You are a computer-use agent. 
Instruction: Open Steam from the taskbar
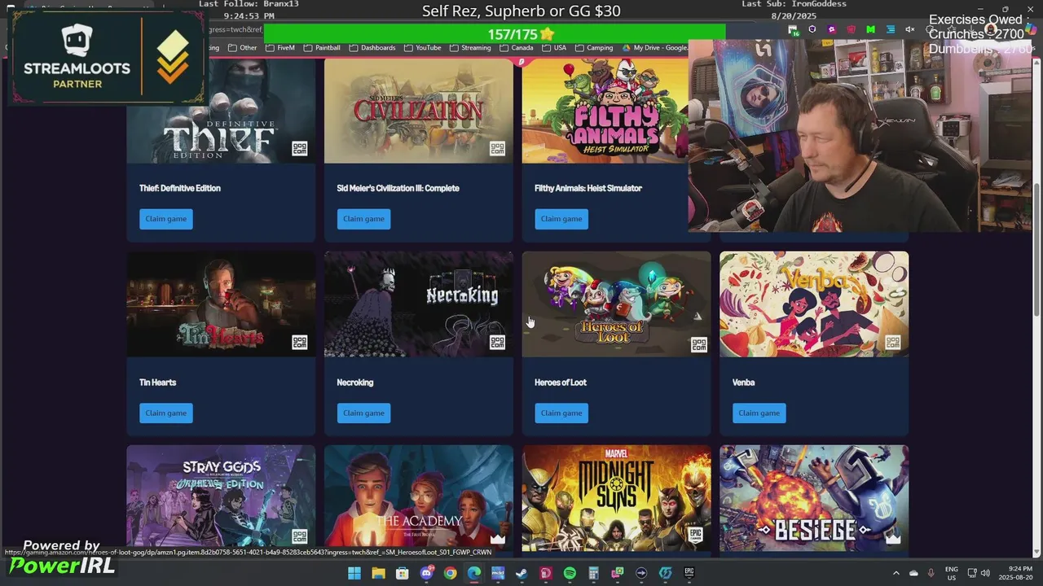[x=521, y=574]
